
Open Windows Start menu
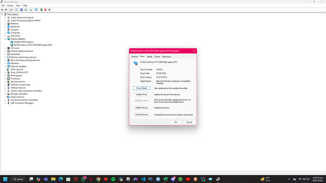point(5,179)
